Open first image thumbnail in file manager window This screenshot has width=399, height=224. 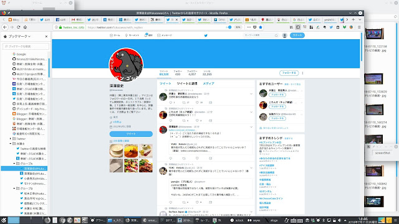tap(374, 34)
